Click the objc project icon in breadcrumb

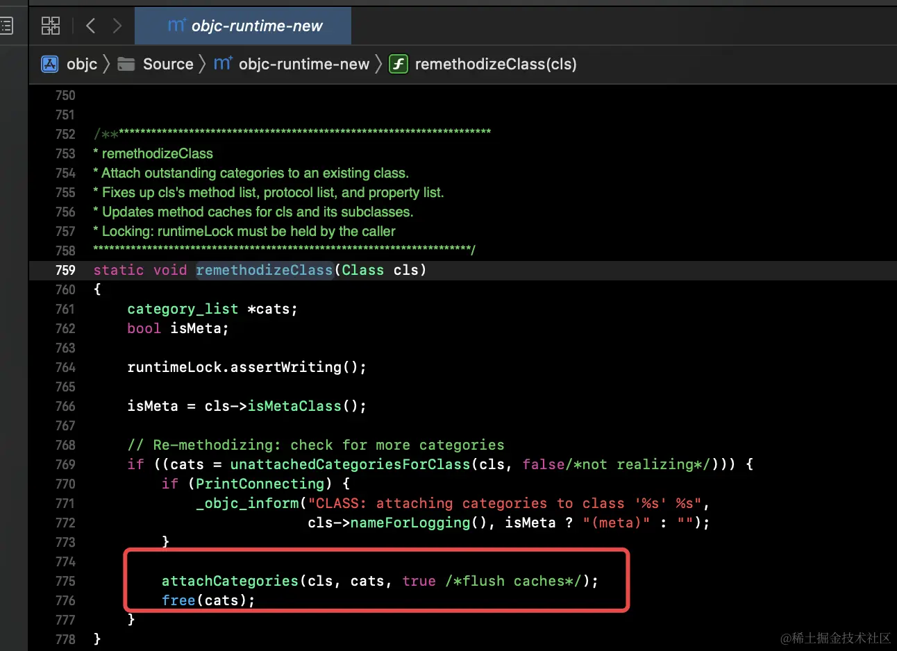(x=50, y=64)
